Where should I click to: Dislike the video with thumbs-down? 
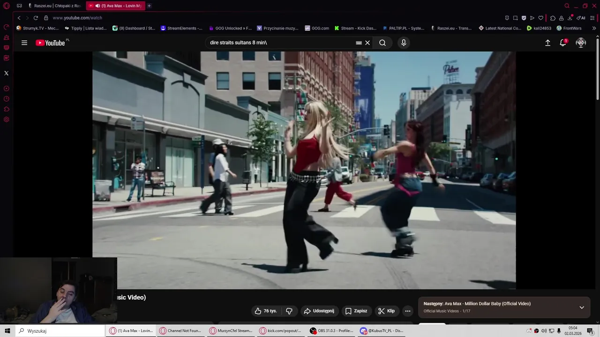(x=289, y=311)
